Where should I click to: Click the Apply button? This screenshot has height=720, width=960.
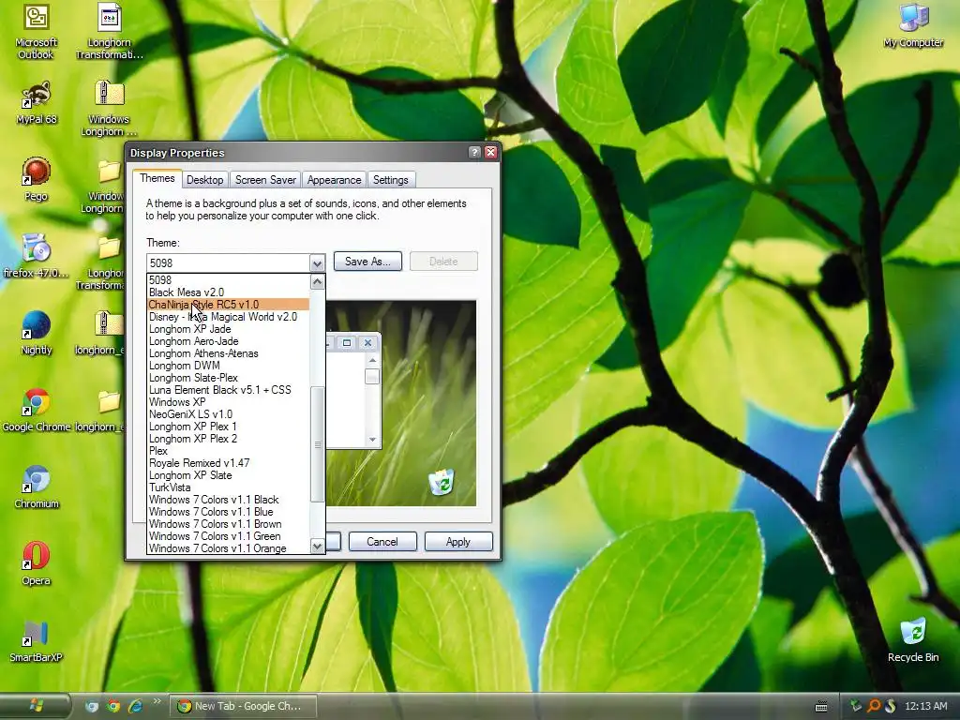coord(457,542)
